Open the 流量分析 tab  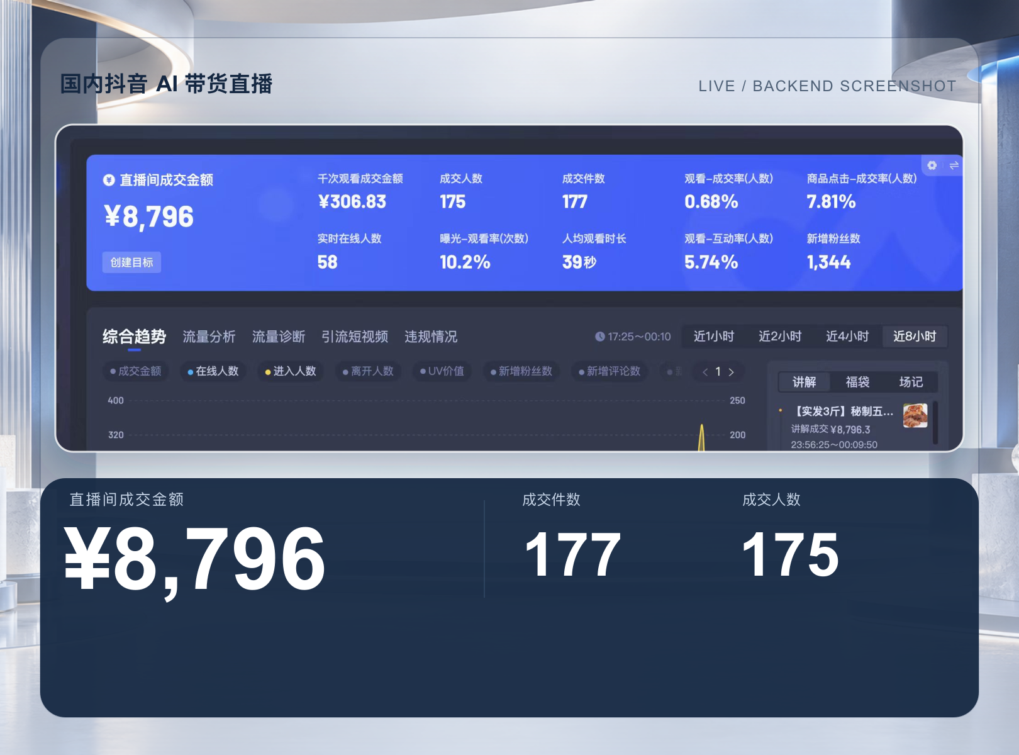(209, 337)
